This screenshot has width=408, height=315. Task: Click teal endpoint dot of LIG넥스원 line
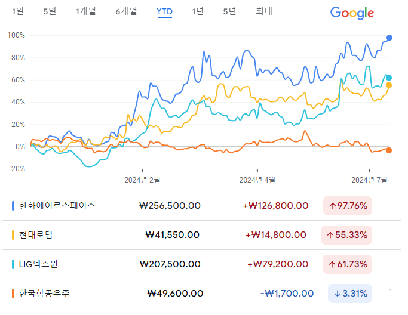[x=389, y=78]
